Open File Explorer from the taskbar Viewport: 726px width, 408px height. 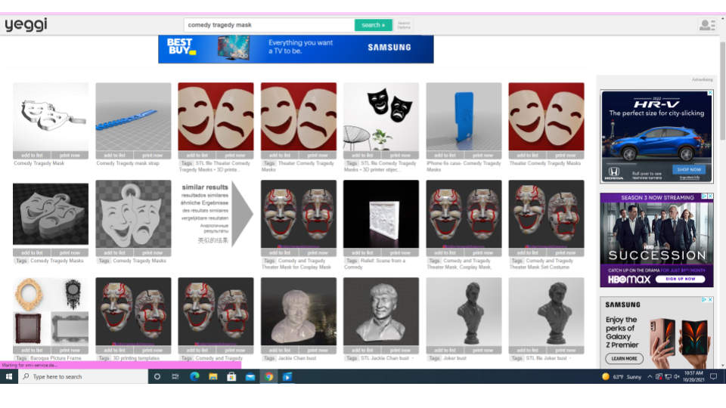tap(213, 376)
